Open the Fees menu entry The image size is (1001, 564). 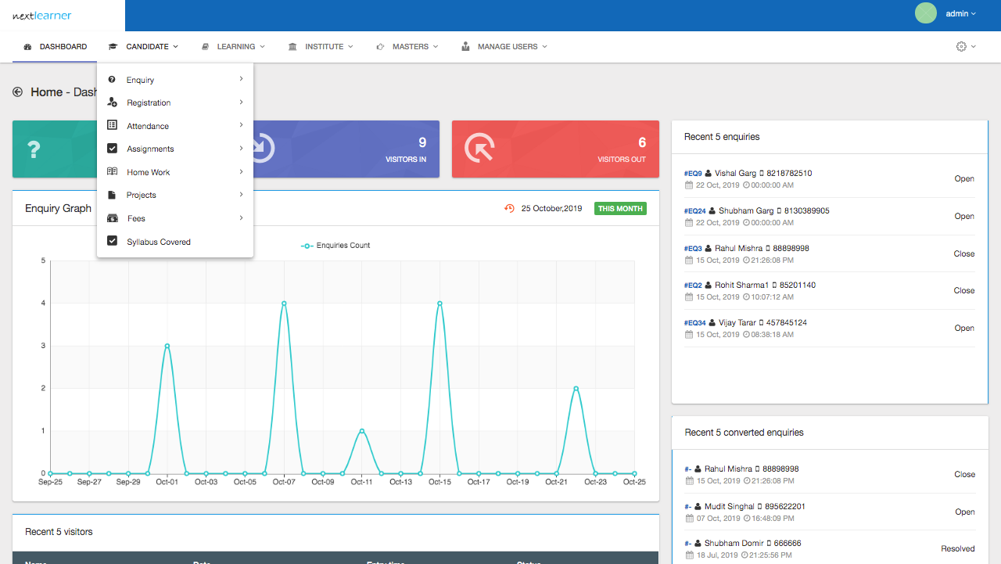(x=175, y=218)
